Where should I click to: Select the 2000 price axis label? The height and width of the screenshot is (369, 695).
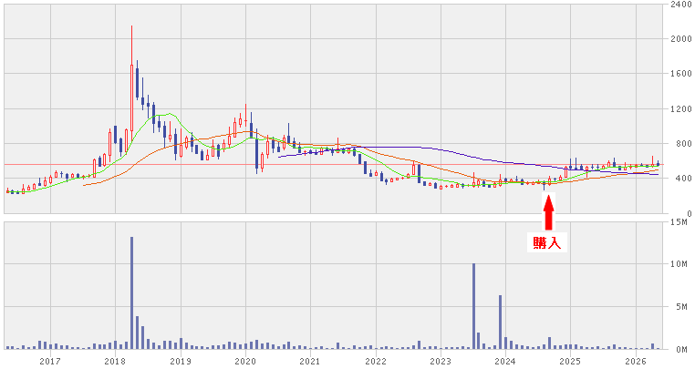[681, 39]
